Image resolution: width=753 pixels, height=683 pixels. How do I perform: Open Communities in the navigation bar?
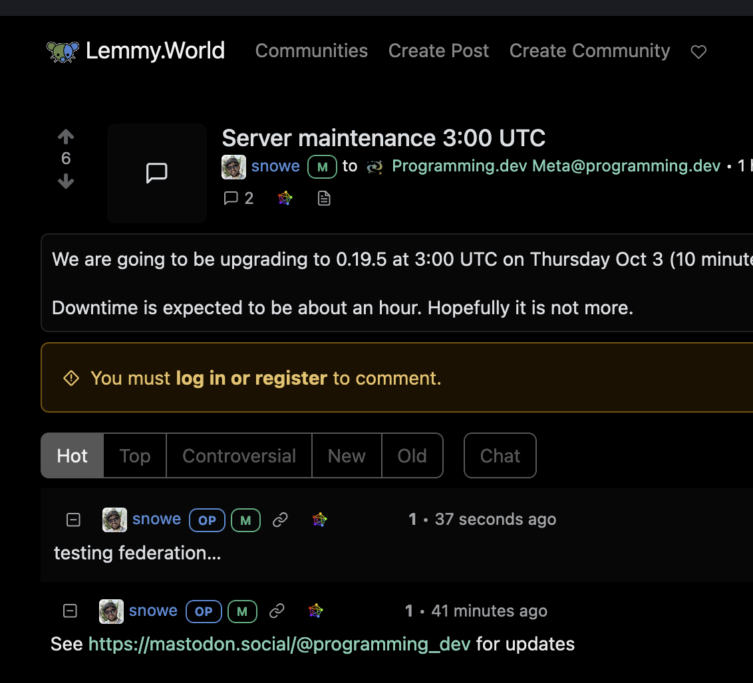point(311,51)
